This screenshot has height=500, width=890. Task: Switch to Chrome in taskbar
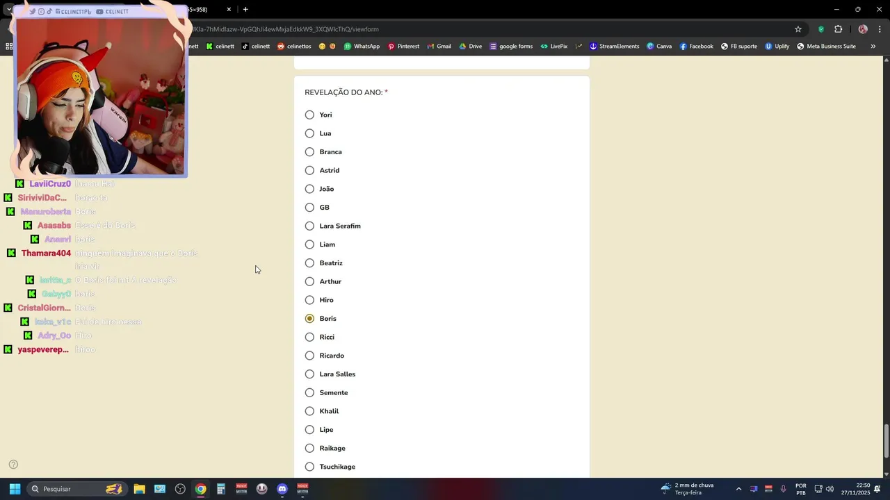click(200, 489)
